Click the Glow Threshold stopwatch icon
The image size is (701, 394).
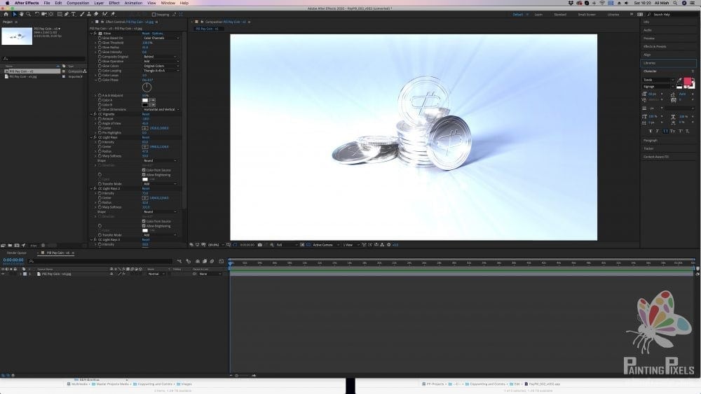tap(100, 43)
